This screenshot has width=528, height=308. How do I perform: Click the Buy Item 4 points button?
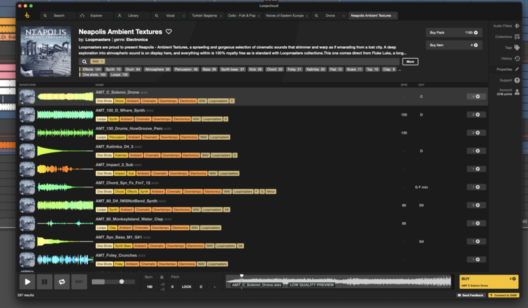click(453, 45)
